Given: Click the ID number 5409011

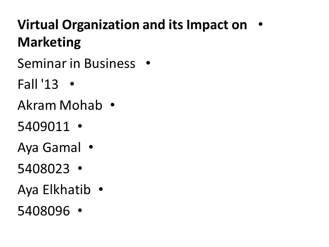Looking at the screenshot, I should pyautogui.click(x=44, y=127).
